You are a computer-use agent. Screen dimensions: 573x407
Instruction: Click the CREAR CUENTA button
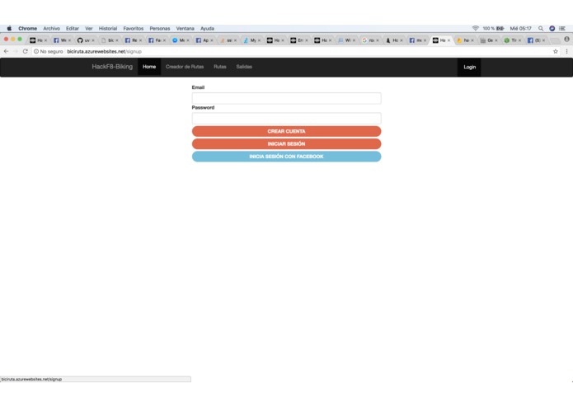[x=287, y=131]
